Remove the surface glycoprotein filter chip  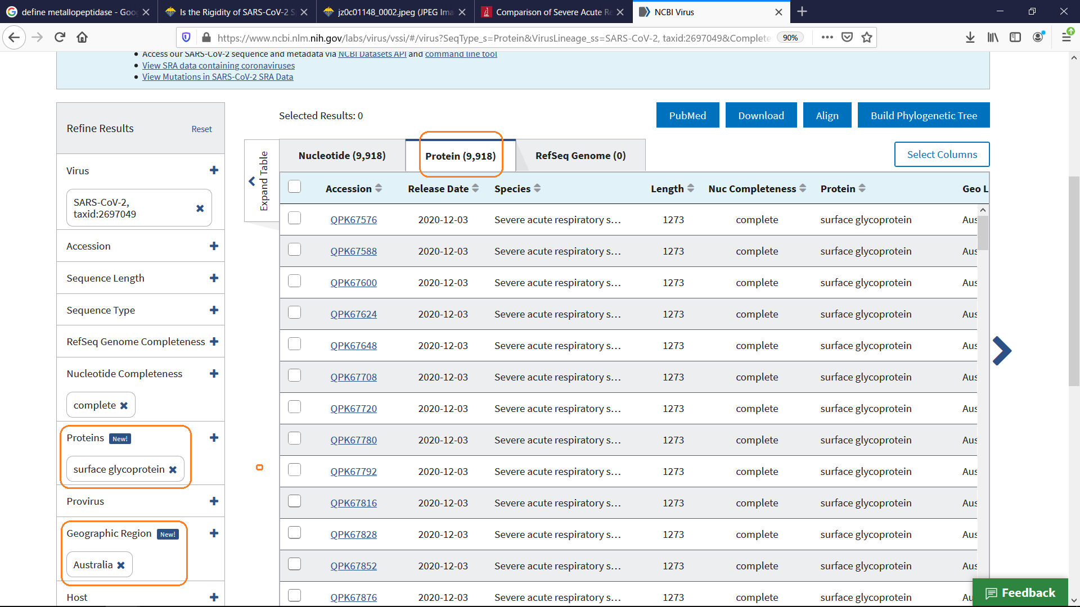click(173, 470)
